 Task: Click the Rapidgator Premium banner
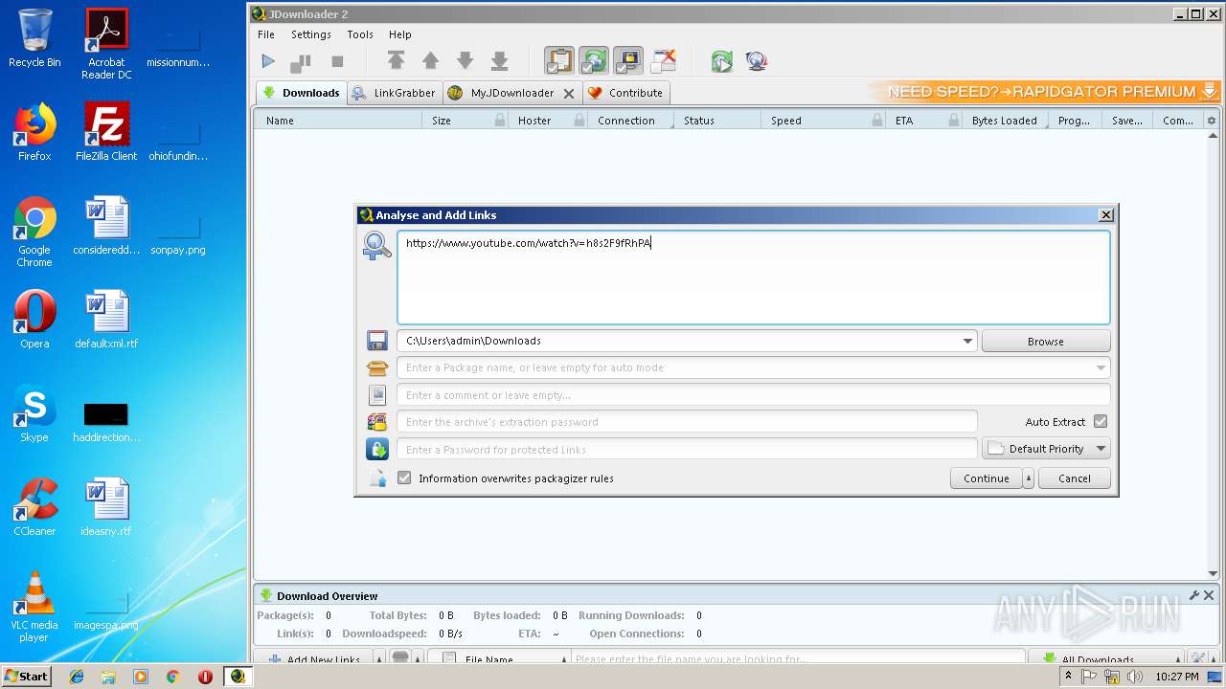1044,92
